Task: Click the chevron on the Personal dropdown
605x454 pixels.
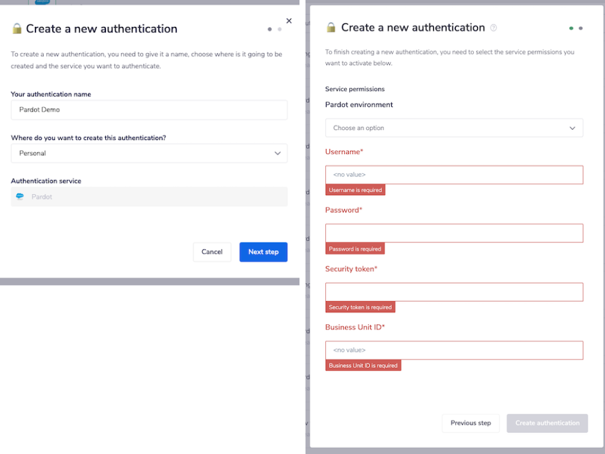Action: 277,153
